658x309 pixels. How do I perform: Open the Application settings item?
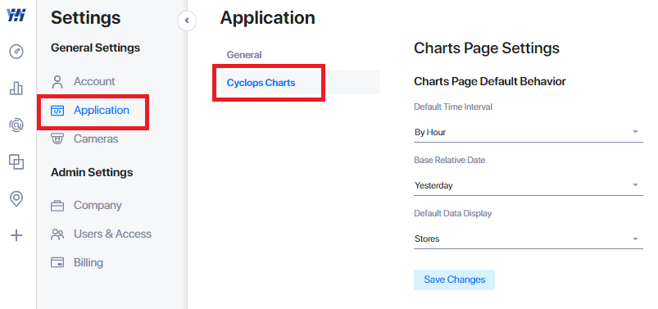pyautogui.click(x=102, y=111)
